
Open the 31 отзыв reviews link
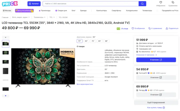125,29
